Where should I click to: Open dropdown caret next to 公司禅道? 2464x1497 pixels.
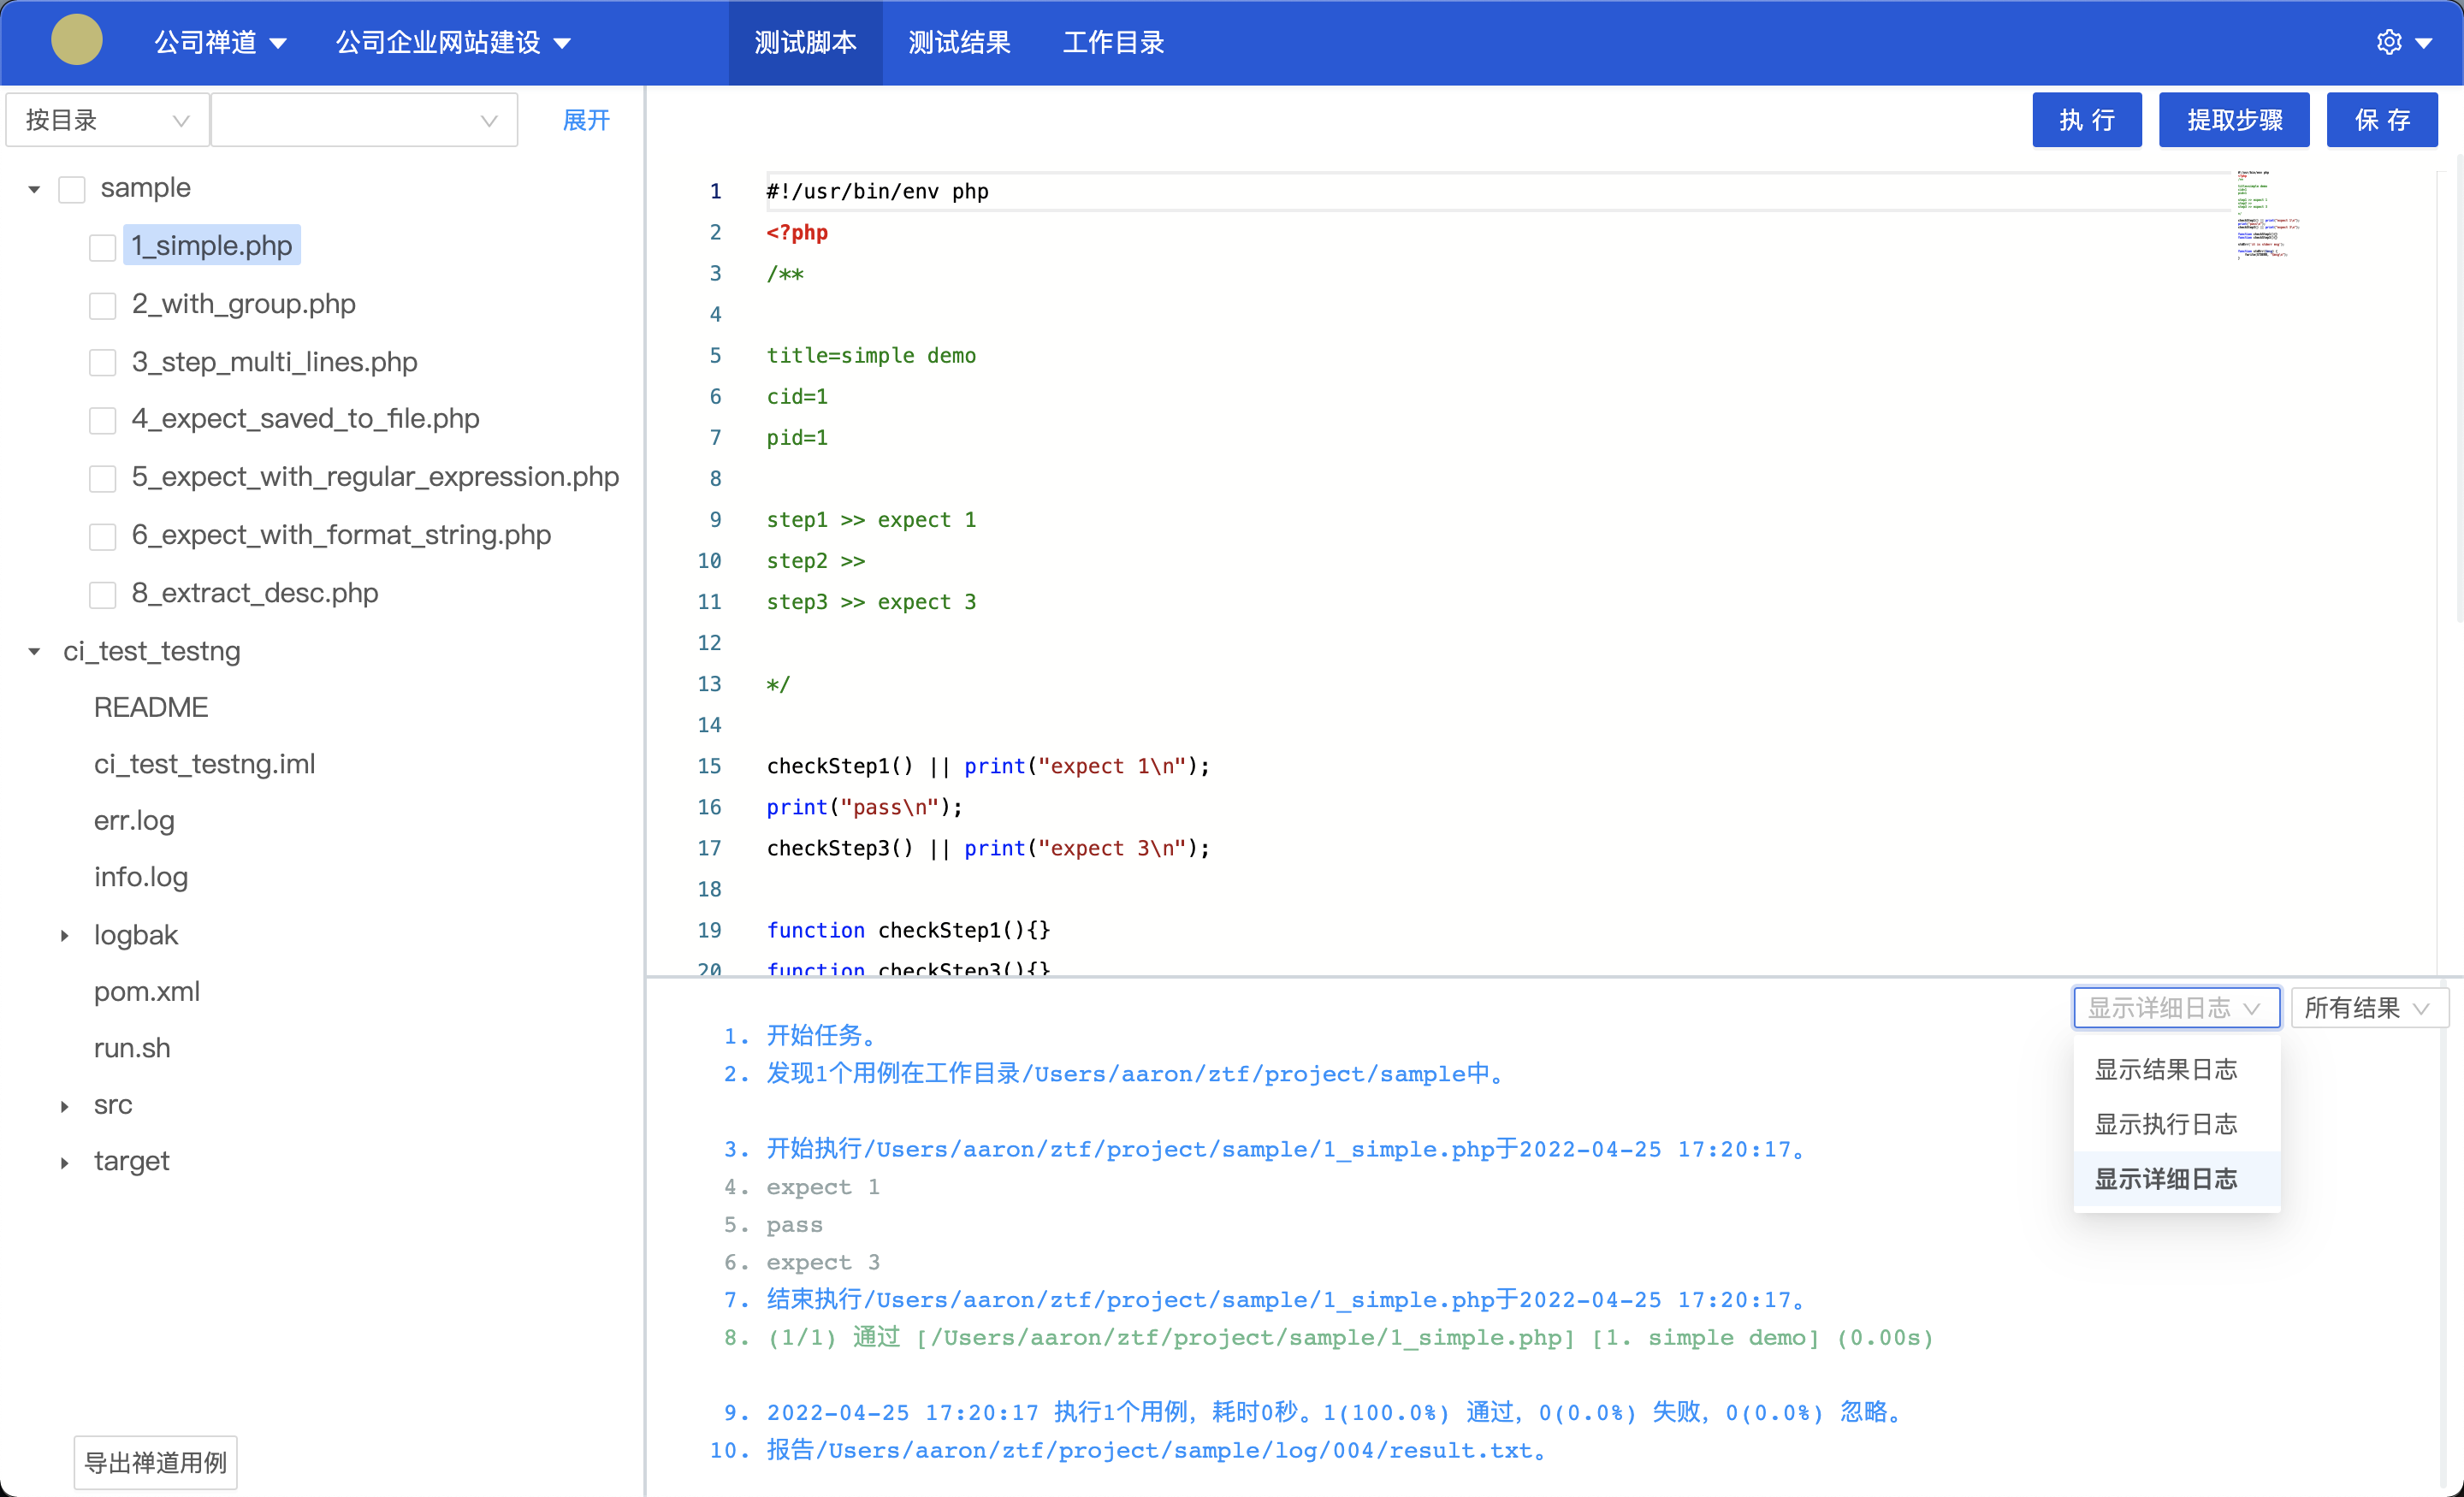[x=278, y=43]
